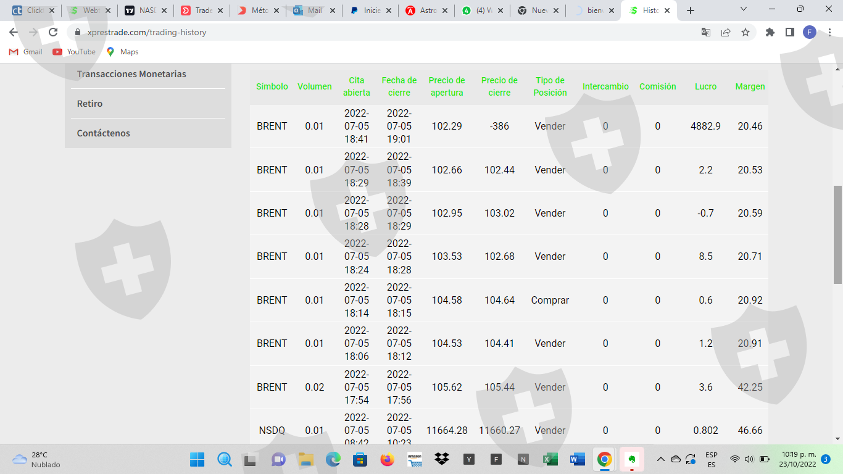
Task: Open Transacciones Monetarias in the sidebar
Action: click(131, 74)
